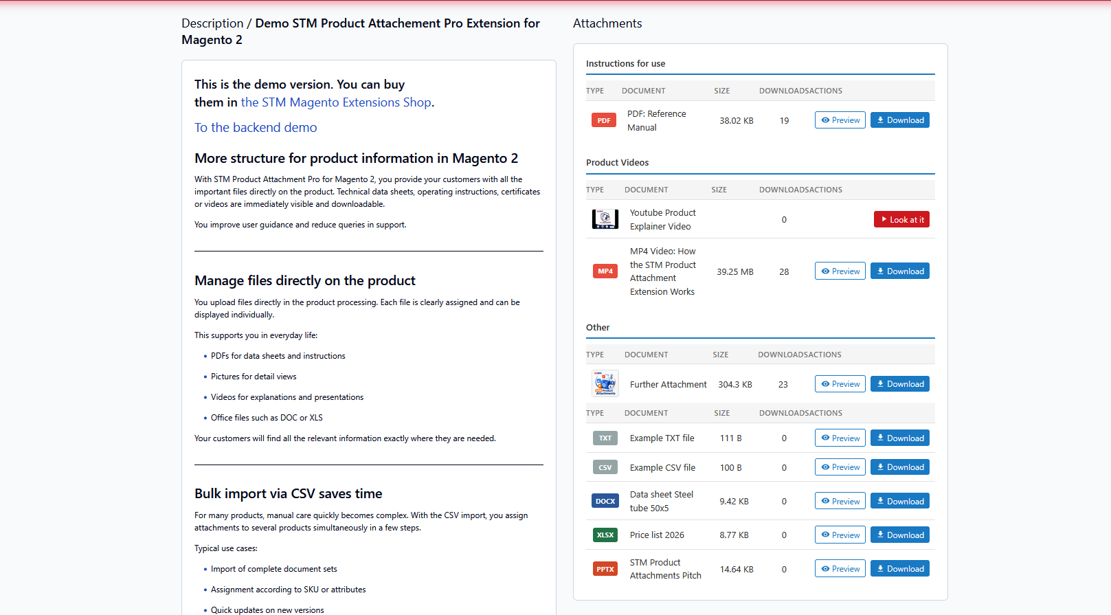Click 'Data sheet Steel tube 50x5' name

(662, 502)
